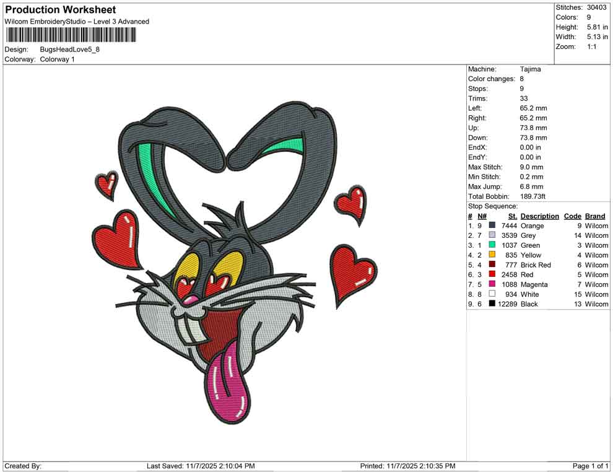Click the Brand column header
Viewport: 613px width, 472px height.
pyautogui.click(x=594, y=216)
